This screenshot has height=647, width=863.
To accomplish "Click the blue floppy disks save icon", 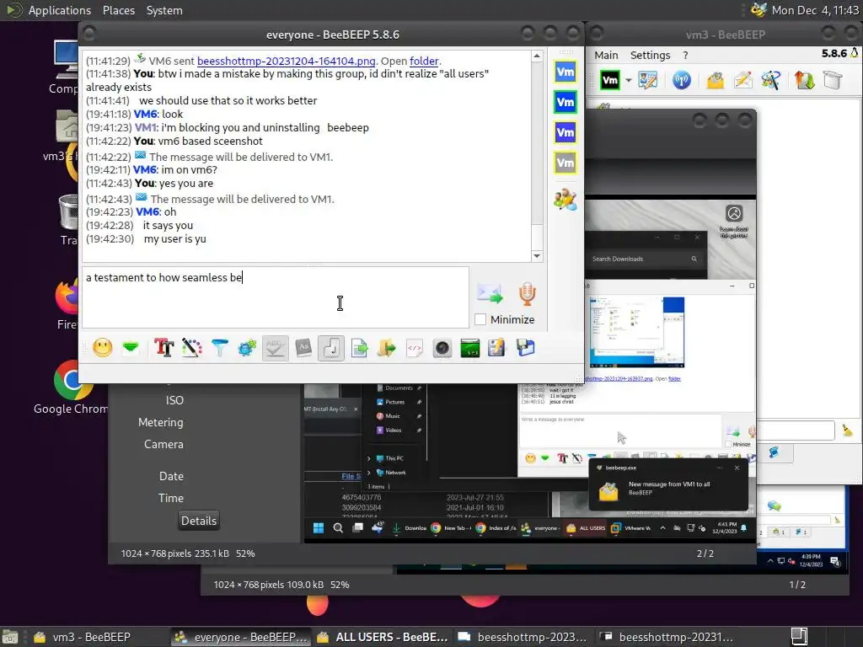I will tap(525, 348).
